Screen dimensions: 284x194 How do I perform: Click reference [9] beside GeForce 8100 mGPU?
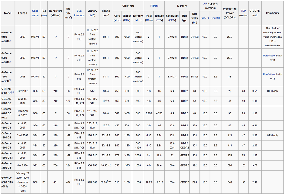[x=10, y=40]
